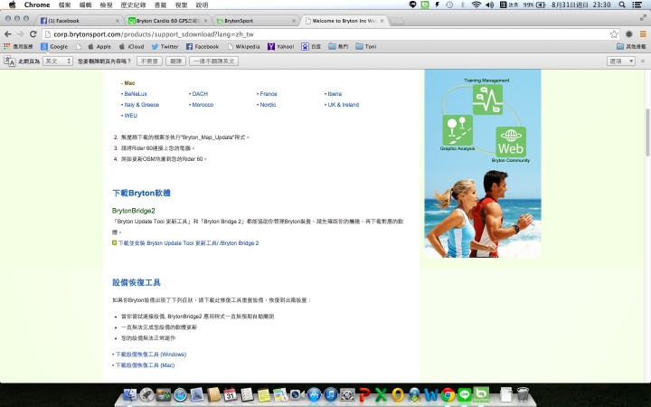Click the new tab button
This screenshot has height=407, width=651.
click(x=397, y=21)
